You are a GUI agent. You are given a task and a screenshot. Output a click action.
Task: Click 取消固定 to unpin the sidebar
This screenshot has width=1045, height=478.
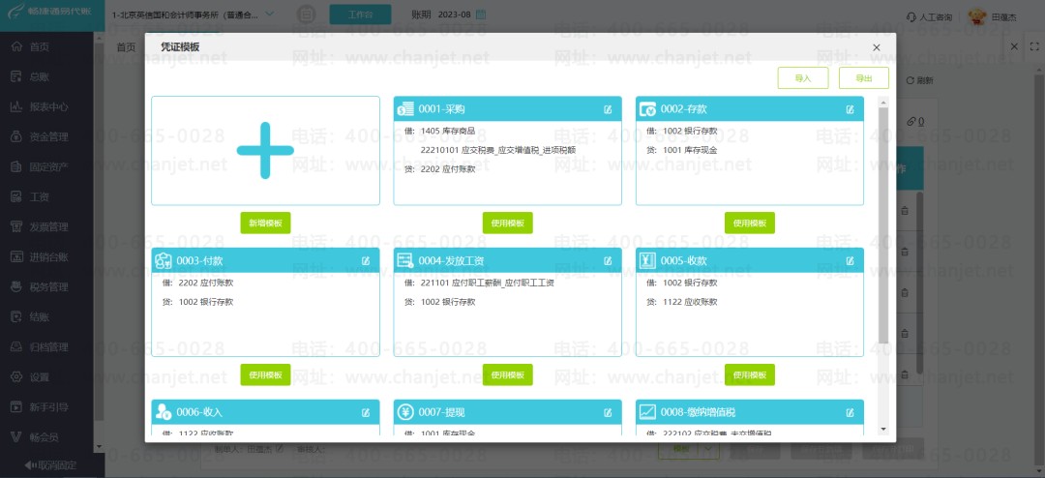[x=50, y=465]
